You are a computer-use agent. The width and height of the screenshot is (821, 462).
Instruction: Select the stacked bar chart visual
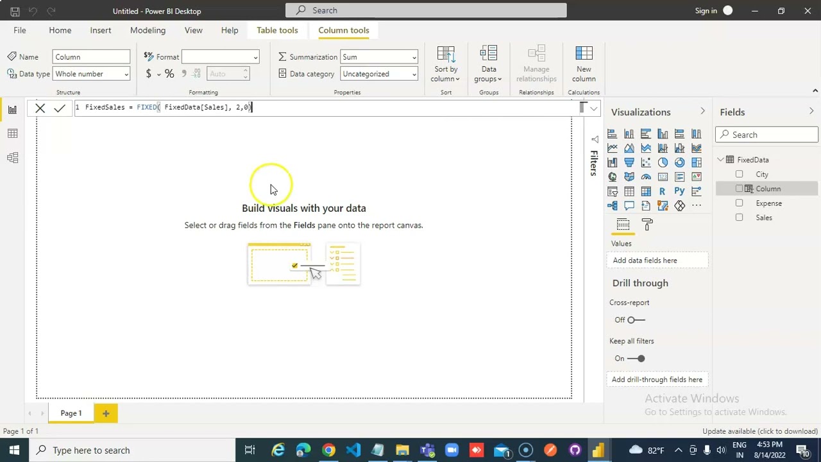612,133
